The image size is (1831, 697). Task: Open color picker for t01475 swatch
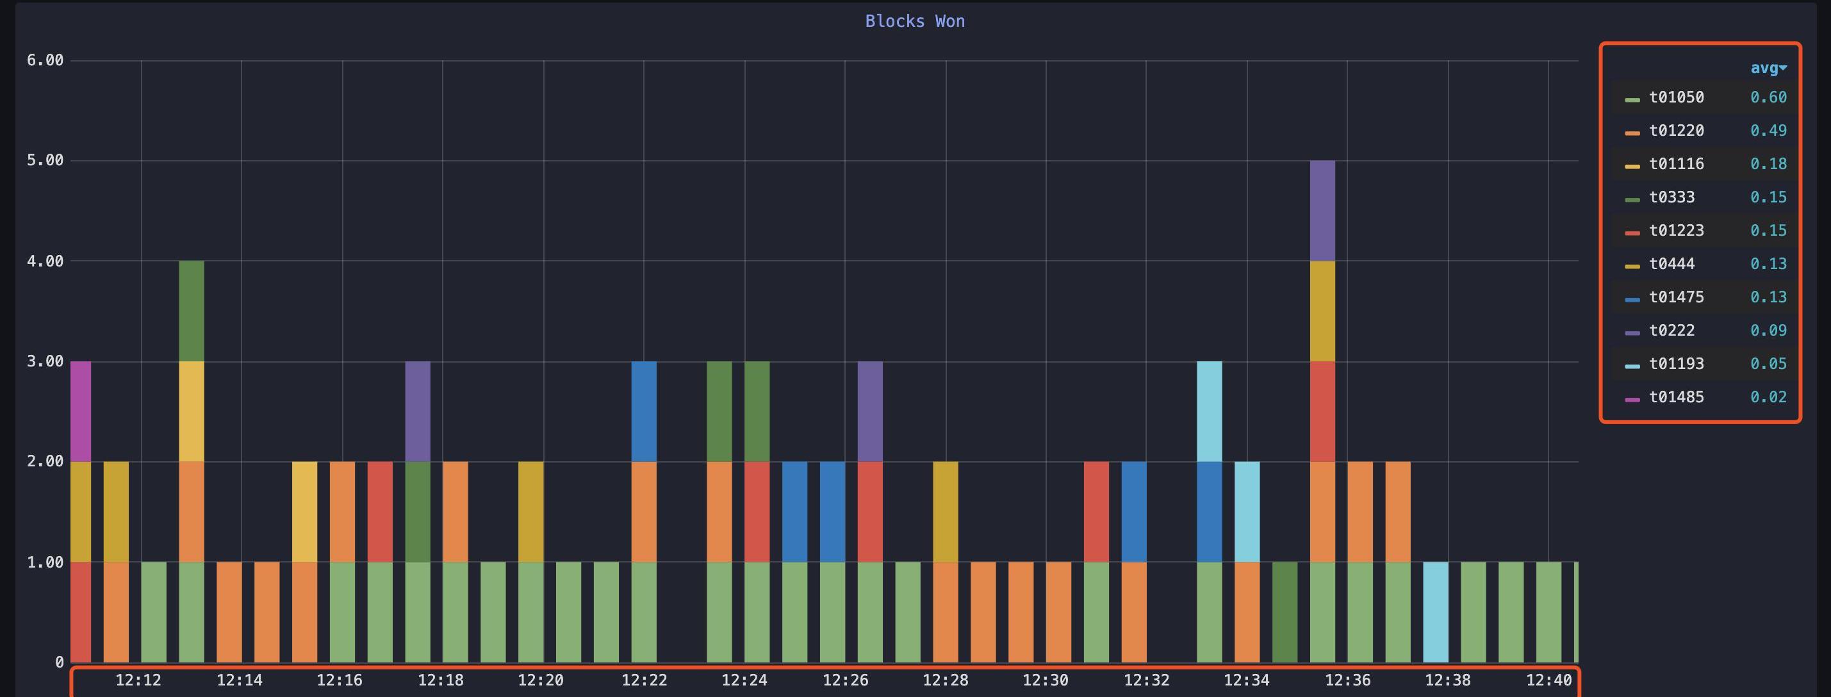point(1632,299)
